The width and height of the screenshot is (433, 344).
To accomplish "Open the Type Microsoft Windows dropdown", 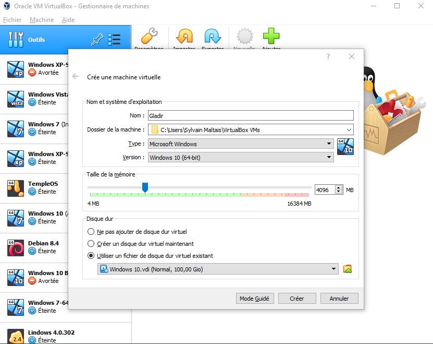I will [x=241, y=144].
